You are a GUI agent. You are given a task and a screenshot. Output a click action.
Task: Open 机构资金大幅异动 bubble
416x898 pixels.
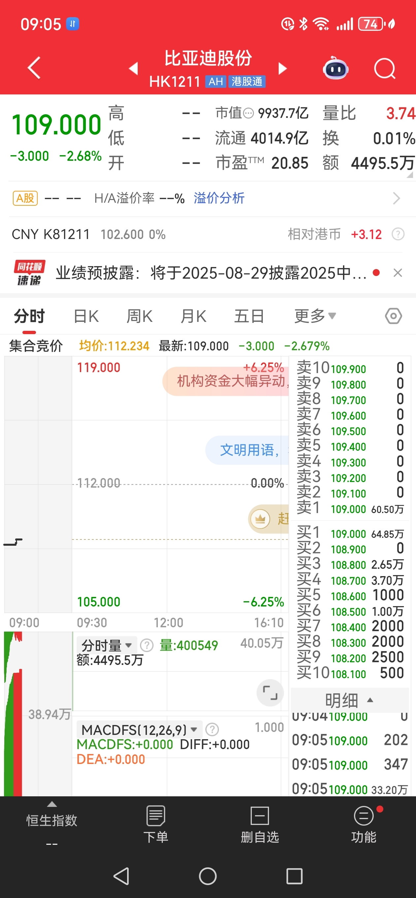click(x=226, y=381)
